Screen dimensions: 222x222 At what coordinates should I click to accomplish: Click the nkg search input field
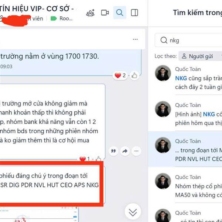189,40
